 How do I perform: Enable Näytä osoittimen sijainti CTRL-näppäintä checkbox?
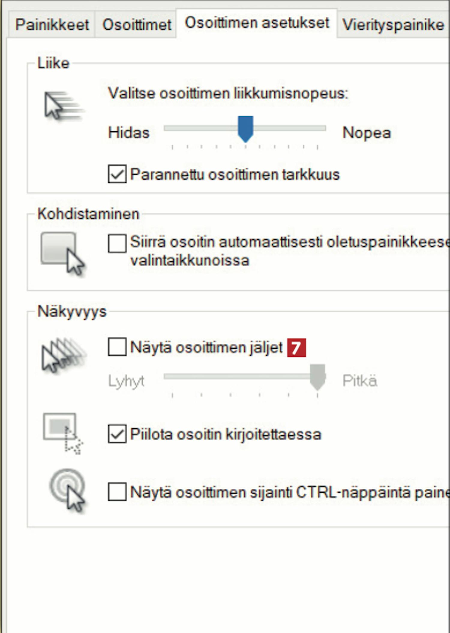pos(117,491)
